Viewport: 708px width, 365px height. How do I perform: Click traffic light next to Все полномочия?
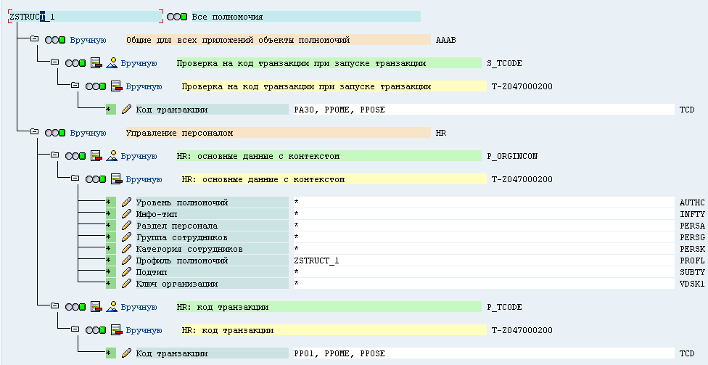(177, 17)
